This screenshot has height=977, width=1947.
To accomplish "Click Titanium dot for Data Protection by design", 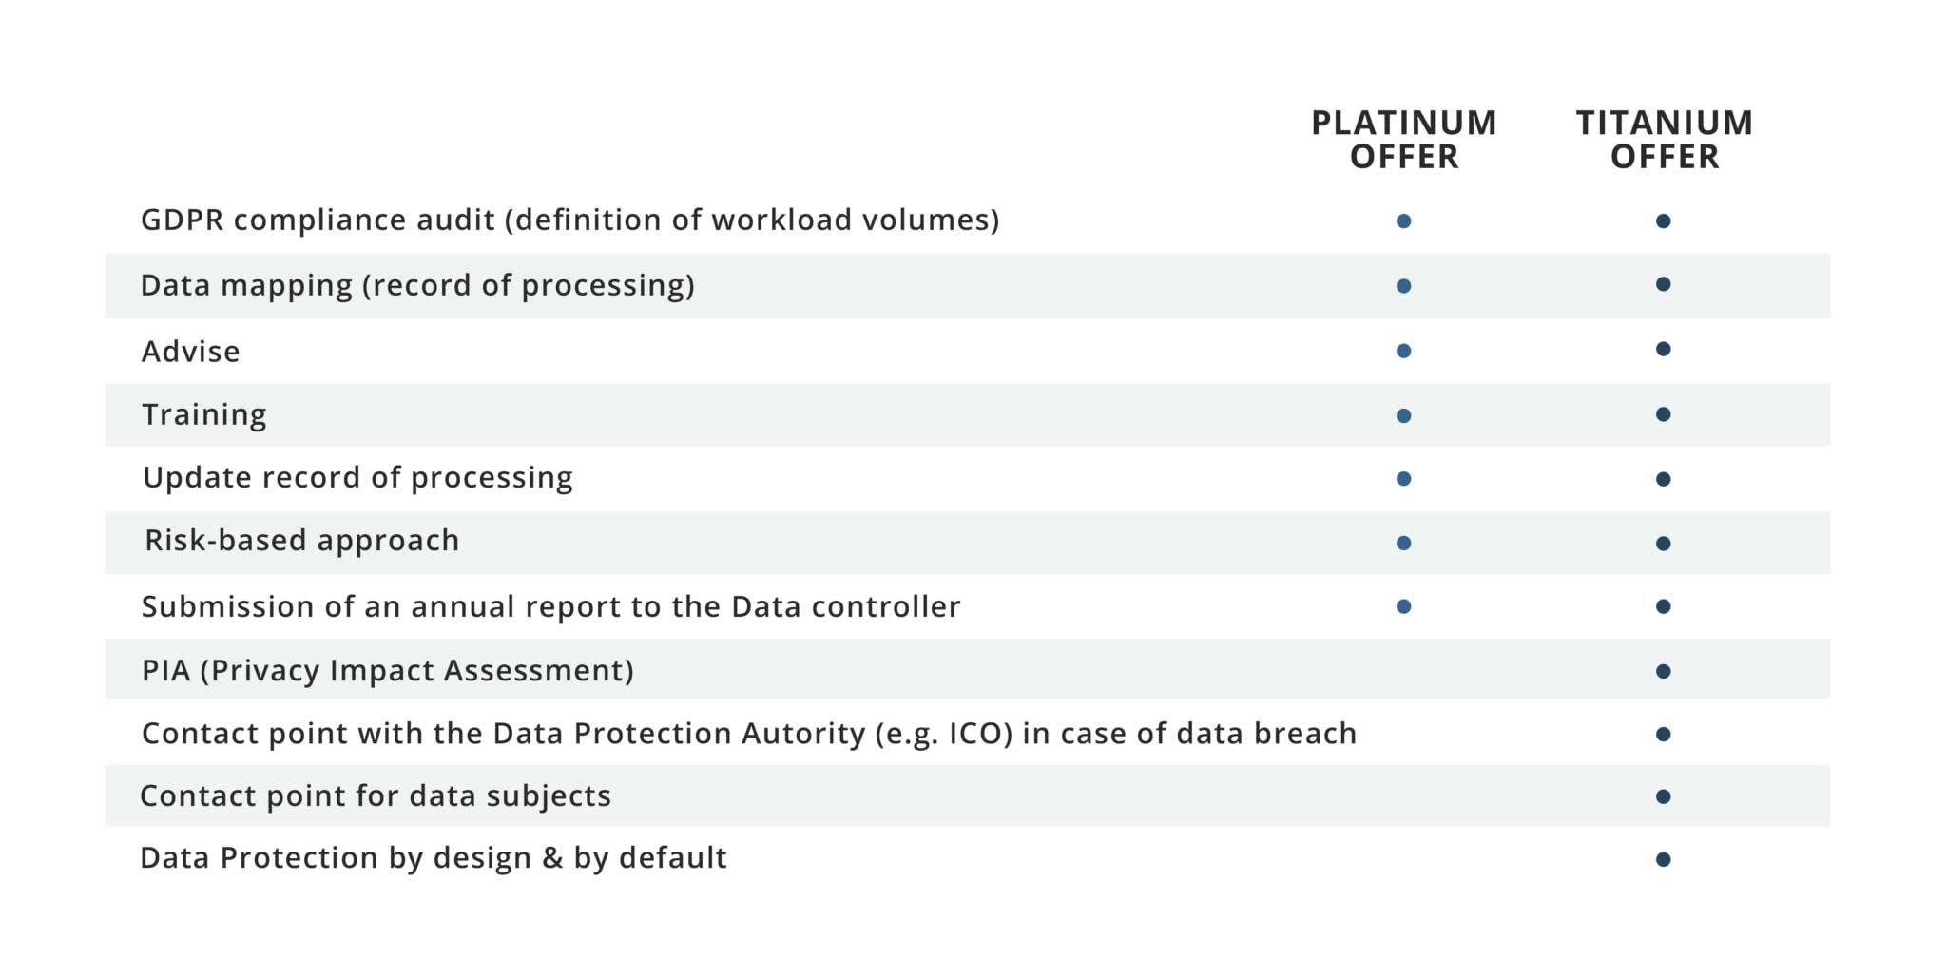I will tap(1663, 860).
